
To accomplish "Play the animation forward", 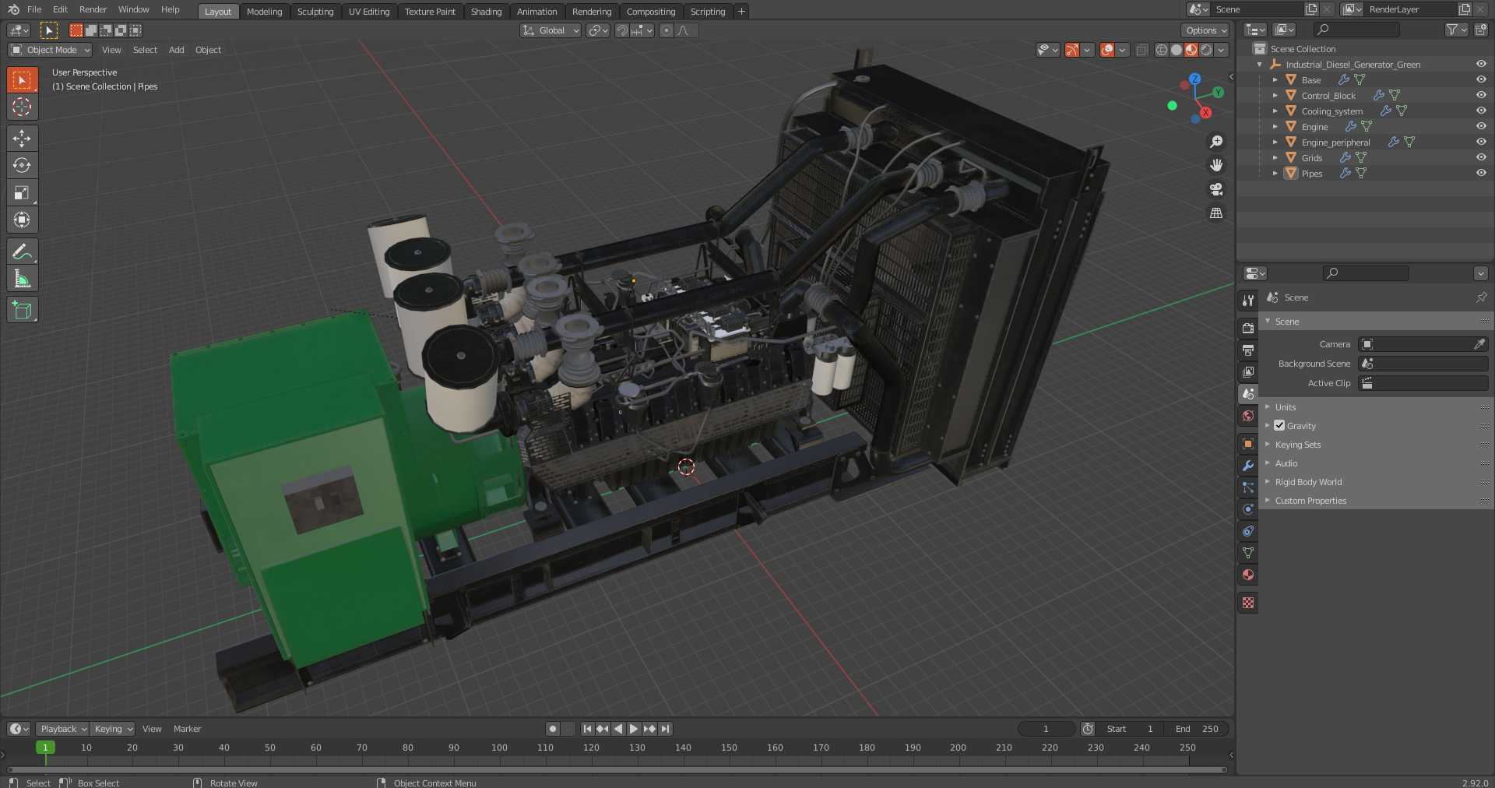I will tap(634, 729).
